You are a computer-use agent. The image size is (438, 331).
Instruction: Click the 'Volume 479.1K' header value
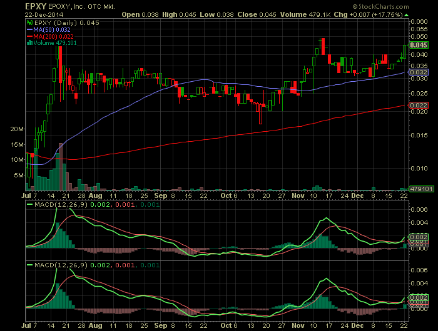click(305, 15)
